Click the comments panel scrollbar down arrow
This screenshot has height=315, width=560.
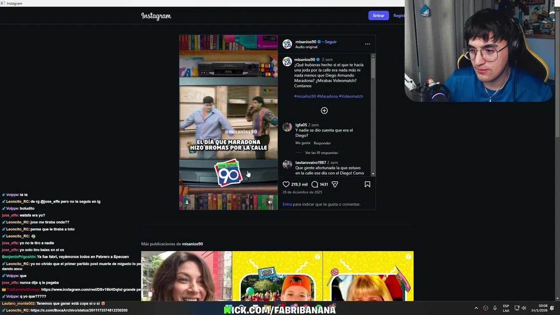coord(373,174)
